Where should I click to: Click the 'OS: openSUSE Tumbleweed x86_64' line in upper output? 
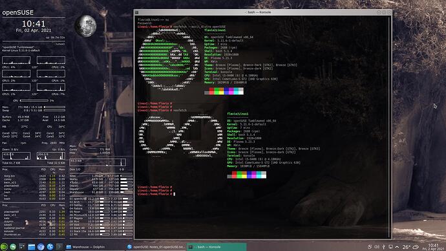(229, 37)
